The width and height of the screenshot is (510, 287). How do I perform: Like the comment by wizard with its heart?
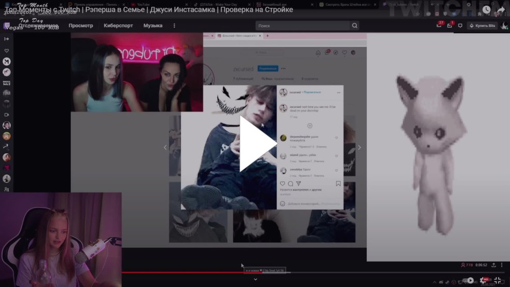336,156
